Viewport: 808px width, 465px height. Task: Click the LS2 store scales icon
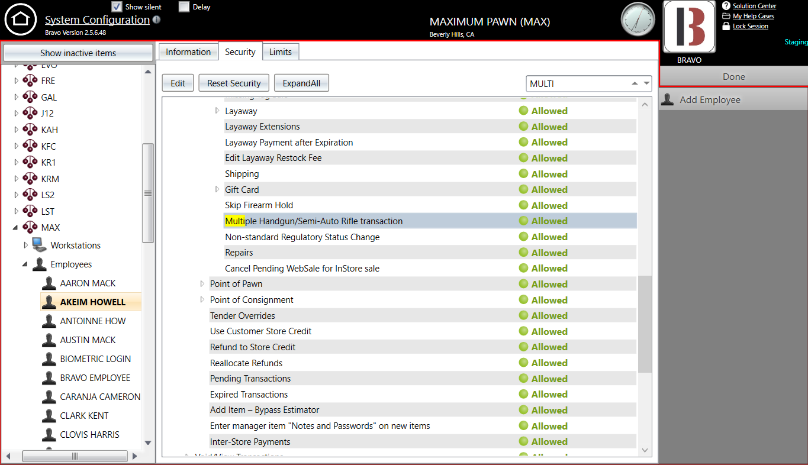click(x=30, y=195)
